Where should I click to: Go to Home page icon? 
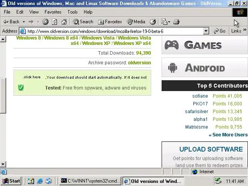click(64, 22)
